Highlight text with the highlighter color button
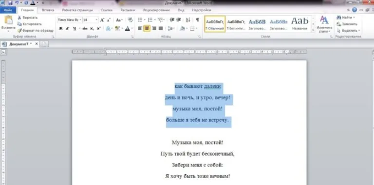 pyautogui.click(x=117, y=28)
